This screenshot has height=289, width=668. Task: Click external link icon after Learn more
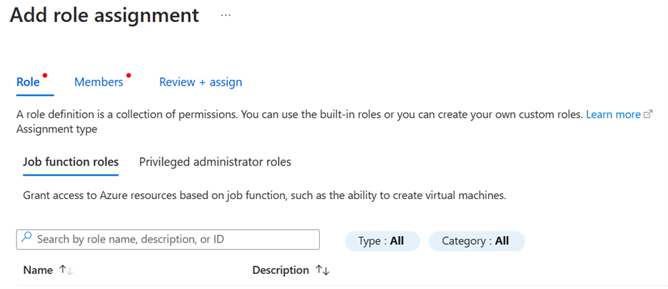(648, 115)
